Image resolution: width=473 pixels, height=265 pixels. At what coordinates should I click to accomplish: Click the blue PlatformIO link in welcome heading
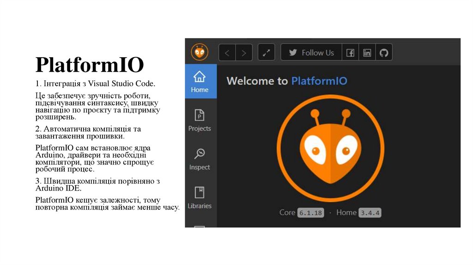point(319,81)
